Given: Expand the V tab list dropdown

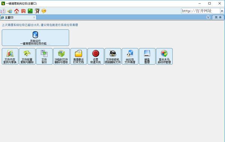Looking at the screenshot, I should coord(208,17).
